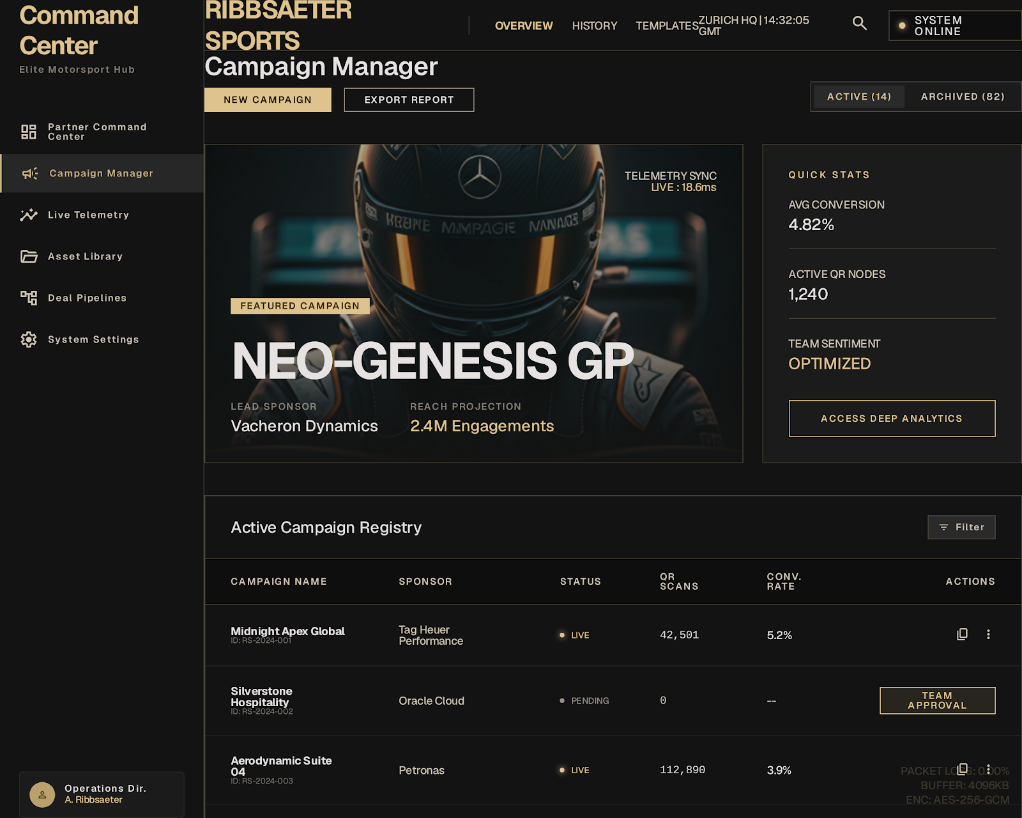Click the Status column header
Screen dimensions: 1022x818
click(x=581, y=582)
